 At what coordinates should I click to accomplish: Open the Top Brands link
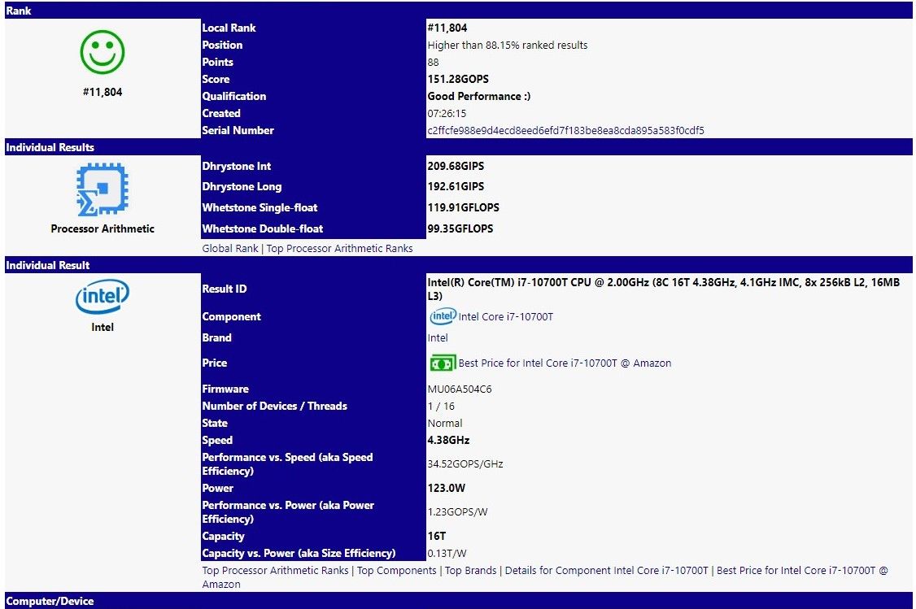(x=471, y=570)
